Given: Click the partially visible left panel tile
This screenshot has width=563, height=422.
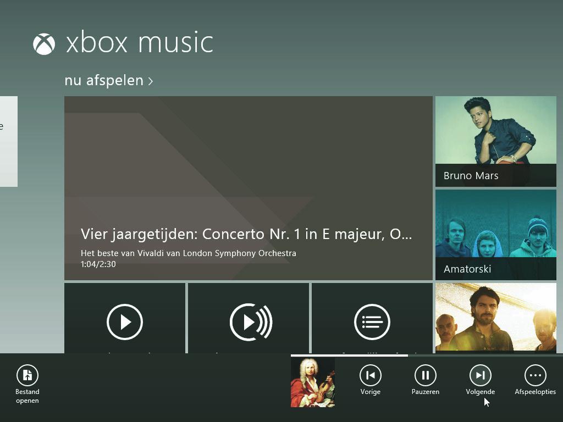Looking at the screenshot, I should pyautogui.click(x=9, y=141).
